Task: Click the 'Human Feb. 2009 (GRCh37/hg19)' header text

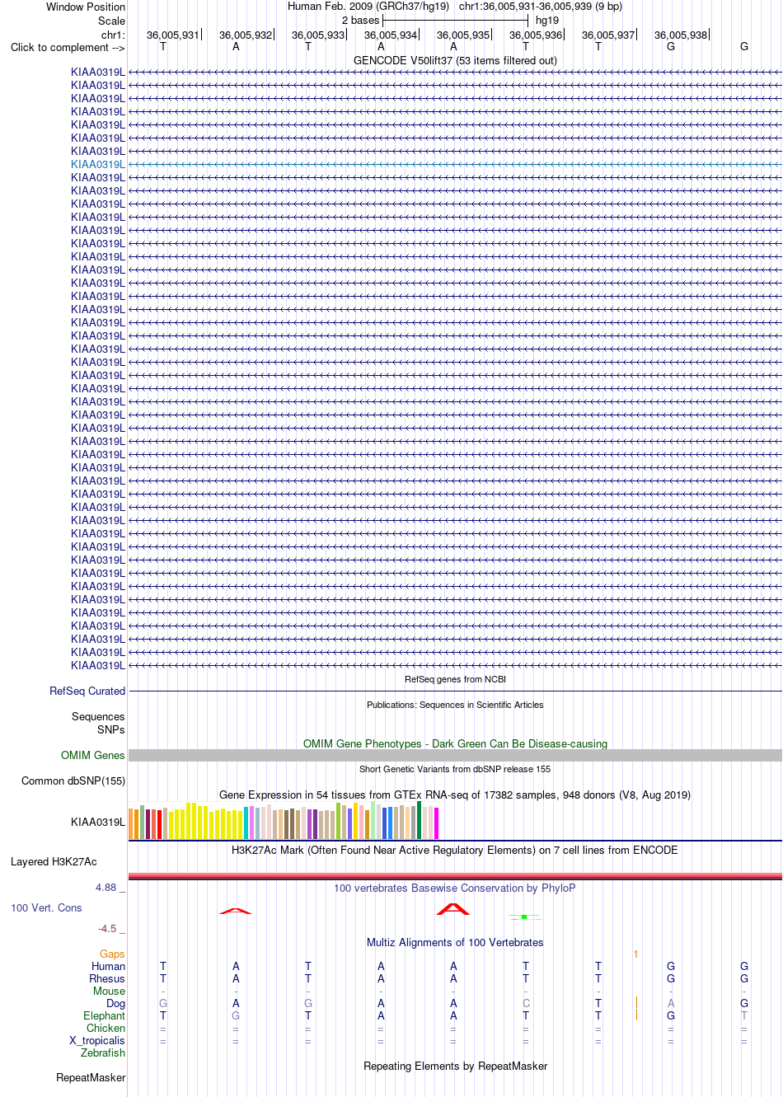Action: coord(368,6)
